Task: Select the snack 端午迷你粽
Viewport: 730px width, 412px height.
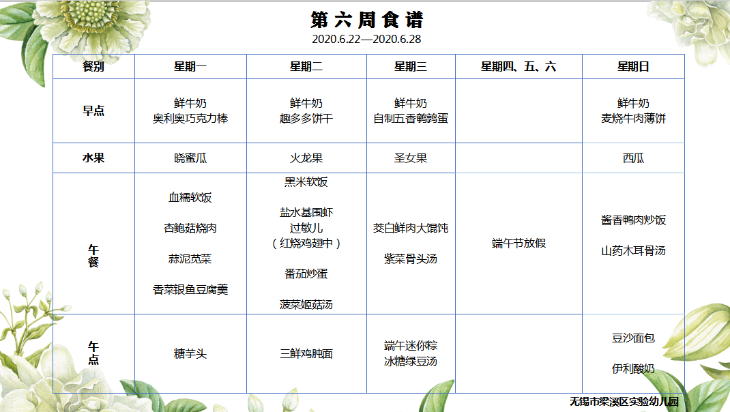Action: coord(410,346)
